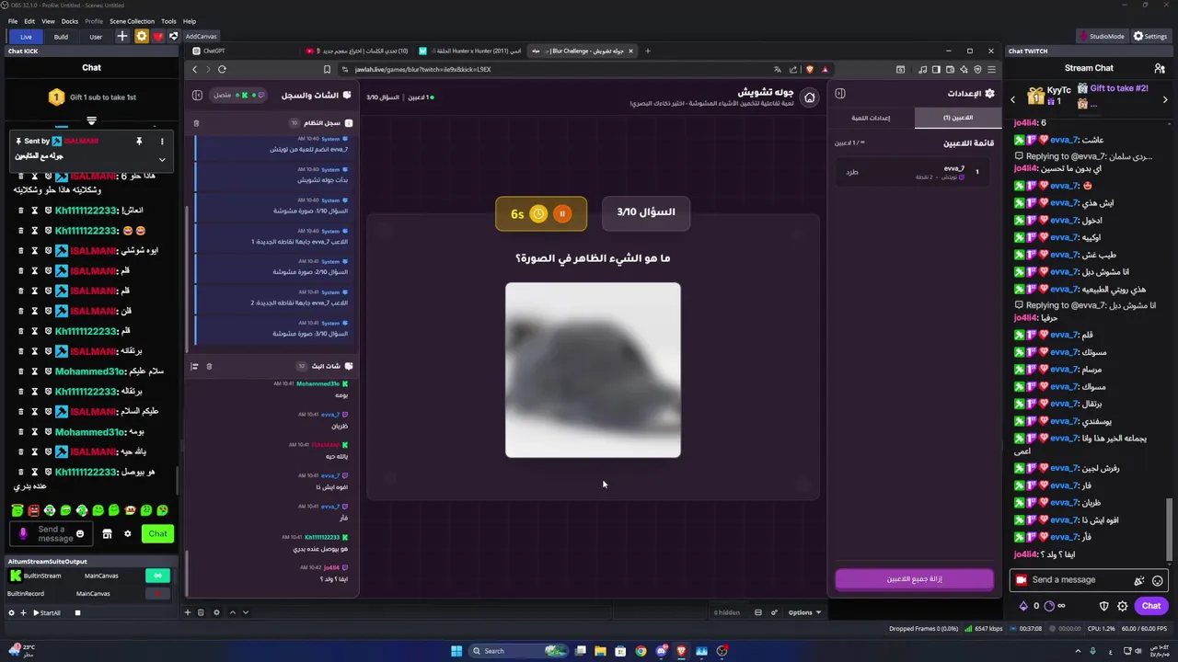Image resolution: width=1178 pixels, height=662 pixels.
Task: Collapse the Kick gift leaderboard arrow
Action: coord(91,120)
